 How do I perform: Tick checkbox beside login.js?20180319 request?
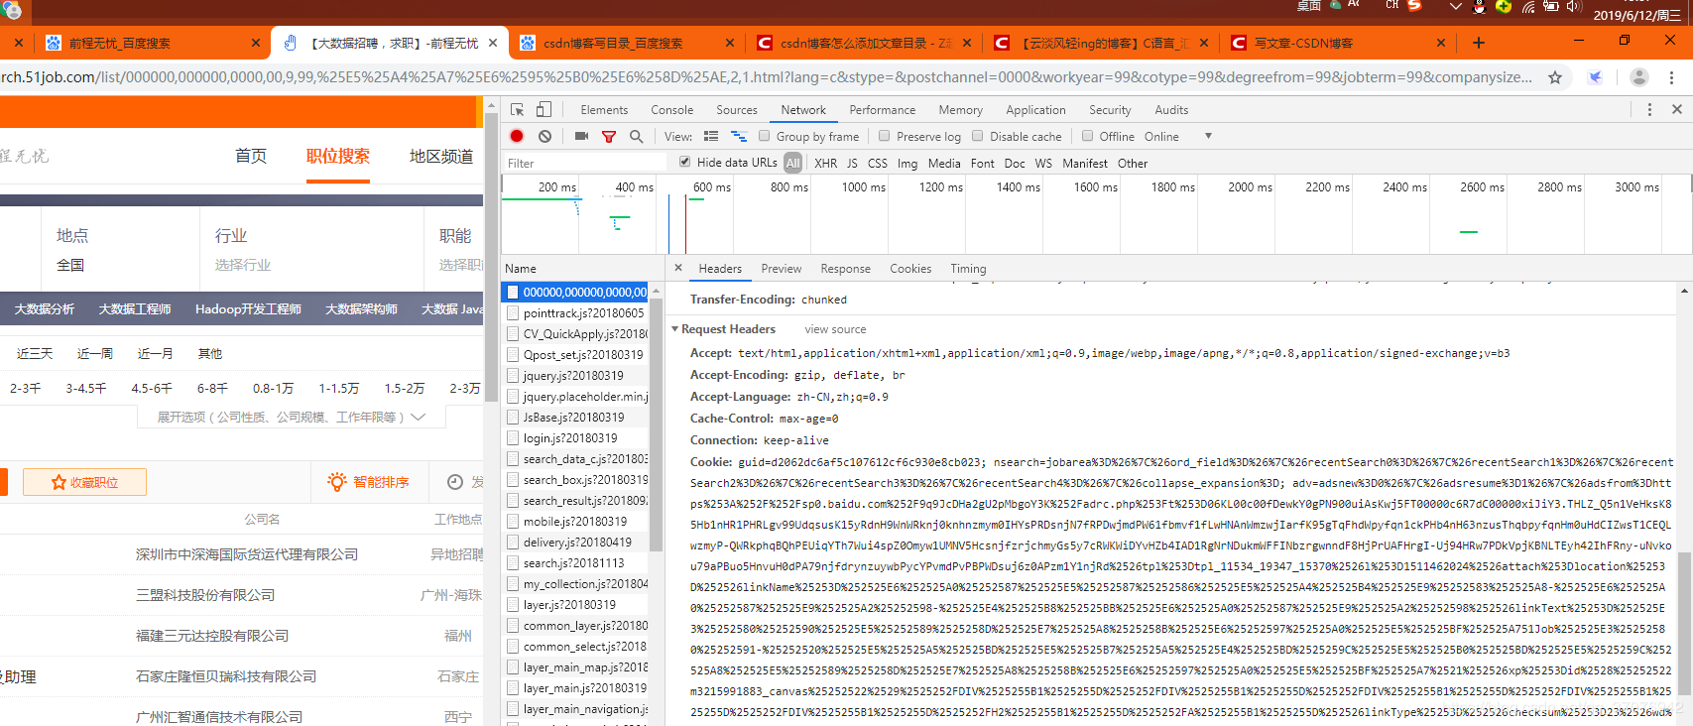(513, 437)
